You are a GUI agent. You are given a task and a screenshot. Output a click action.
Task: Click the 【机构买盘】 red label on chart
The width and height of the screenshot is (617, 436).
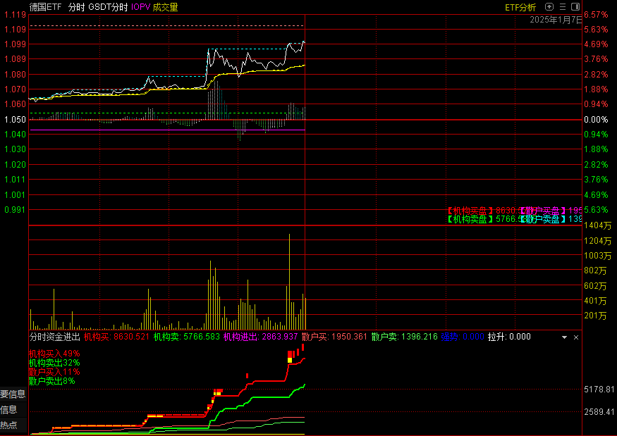tap(470, 210)
